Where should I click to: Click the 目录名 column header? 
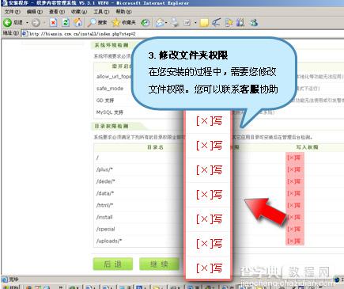point(155,147)
